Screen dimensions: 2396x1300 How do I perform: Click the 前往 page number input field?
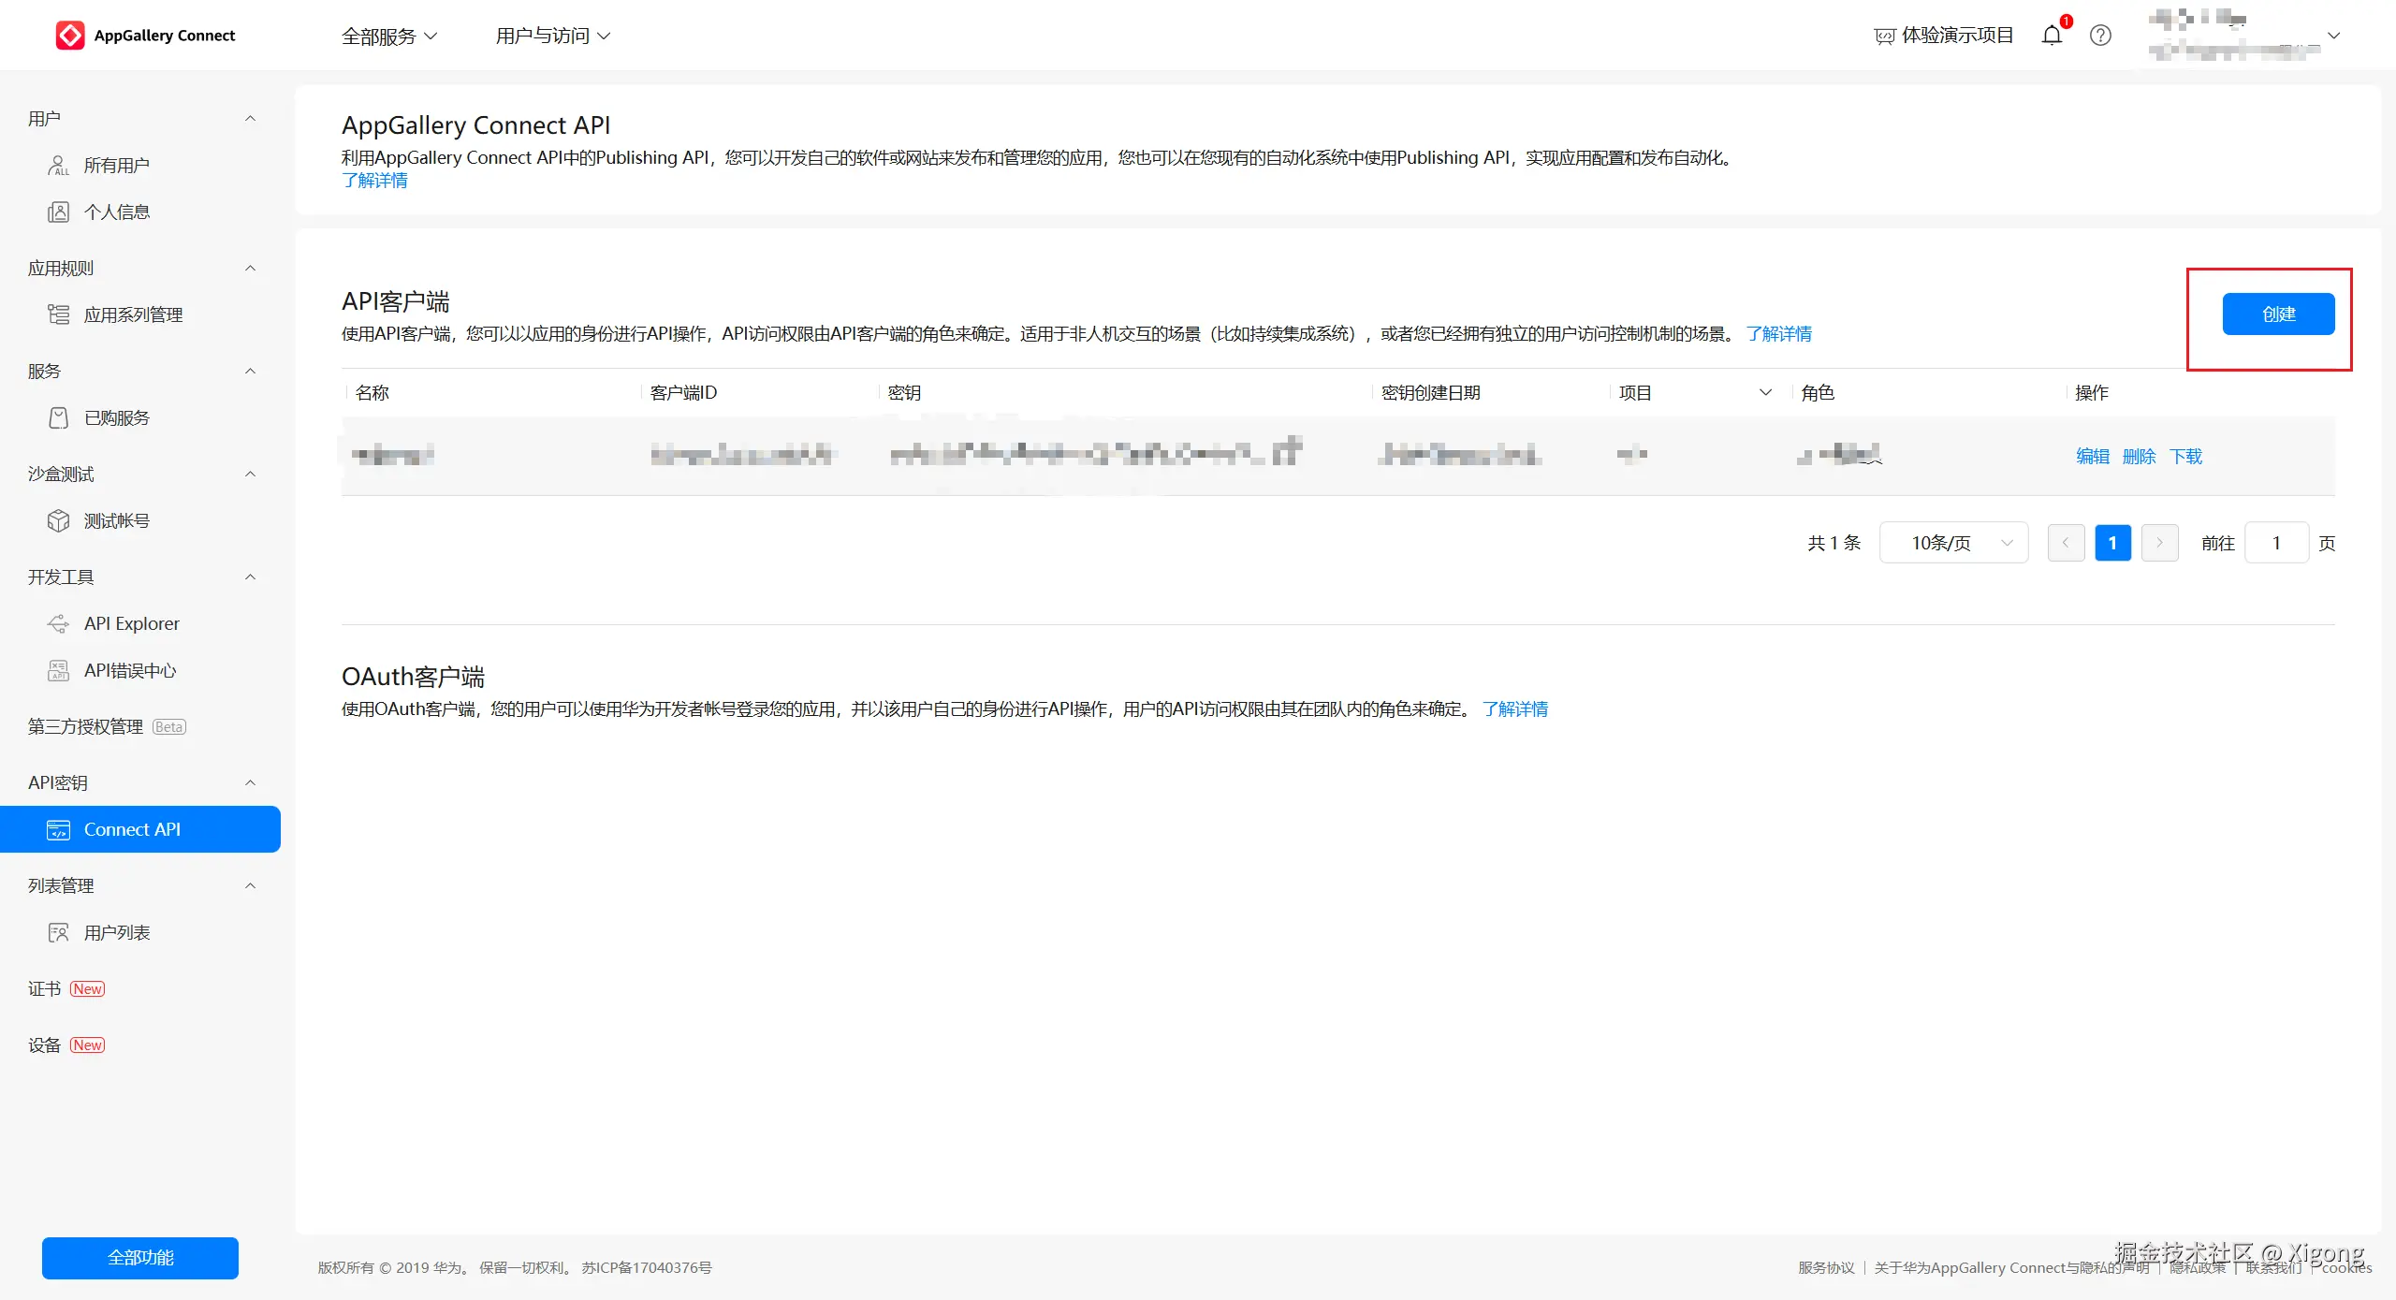pyautogui.click(x=2275, y=543)
